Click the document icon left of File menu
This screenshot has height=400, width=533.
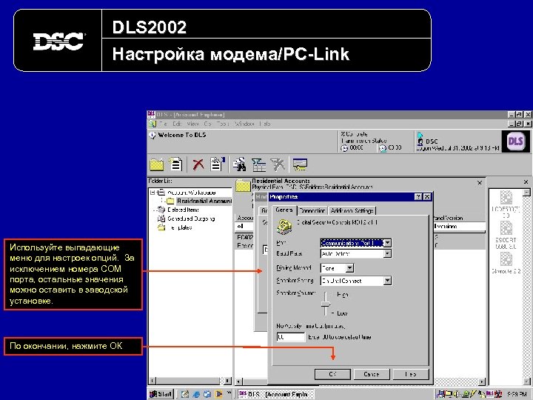tap(152, 124)
